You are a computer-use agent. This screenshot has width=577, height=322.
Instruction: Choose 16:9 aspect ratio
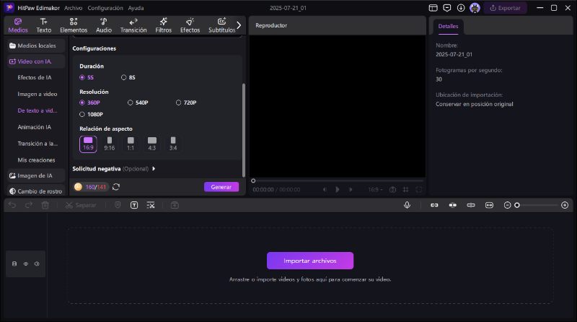[88, 144]
